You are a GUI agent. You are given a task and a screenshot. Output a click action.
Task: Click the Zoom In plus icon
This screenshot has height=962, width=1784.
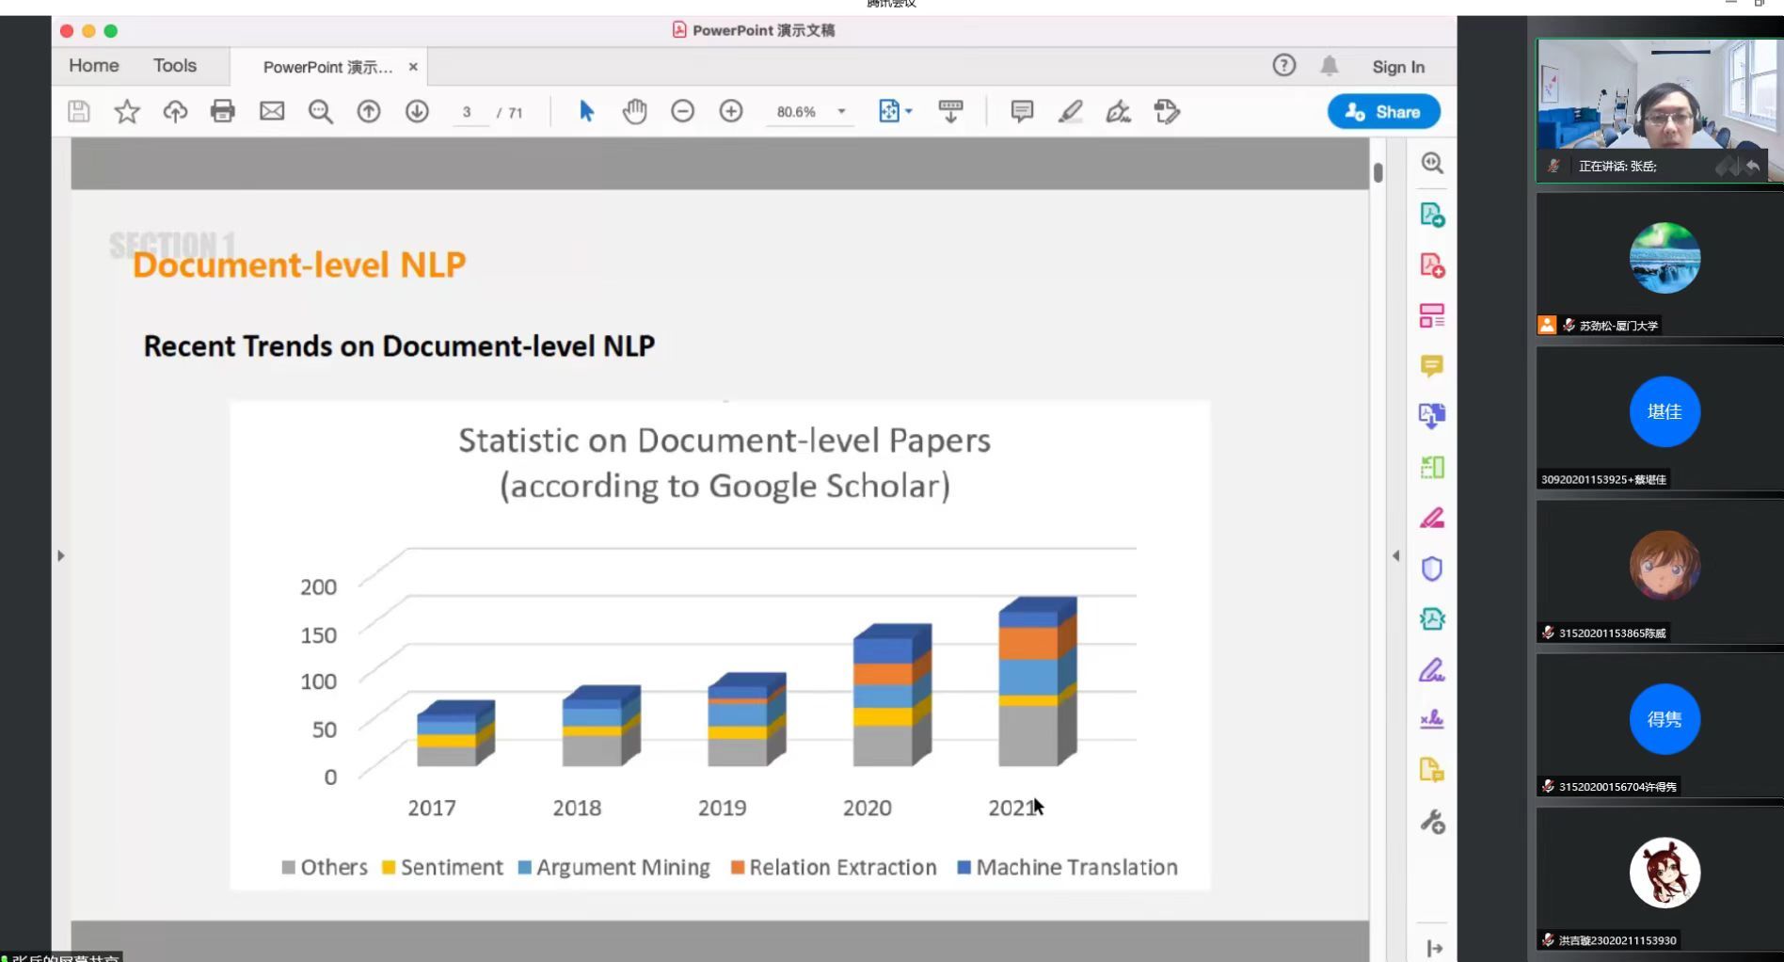731,112
